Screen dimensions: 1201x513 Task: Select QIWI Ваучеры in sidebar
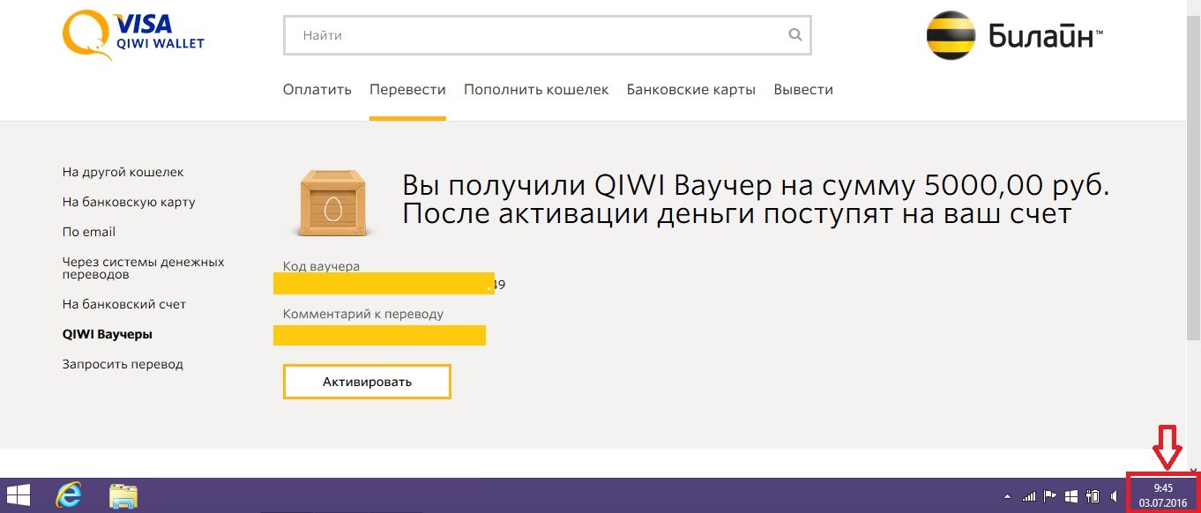point(108,335)
